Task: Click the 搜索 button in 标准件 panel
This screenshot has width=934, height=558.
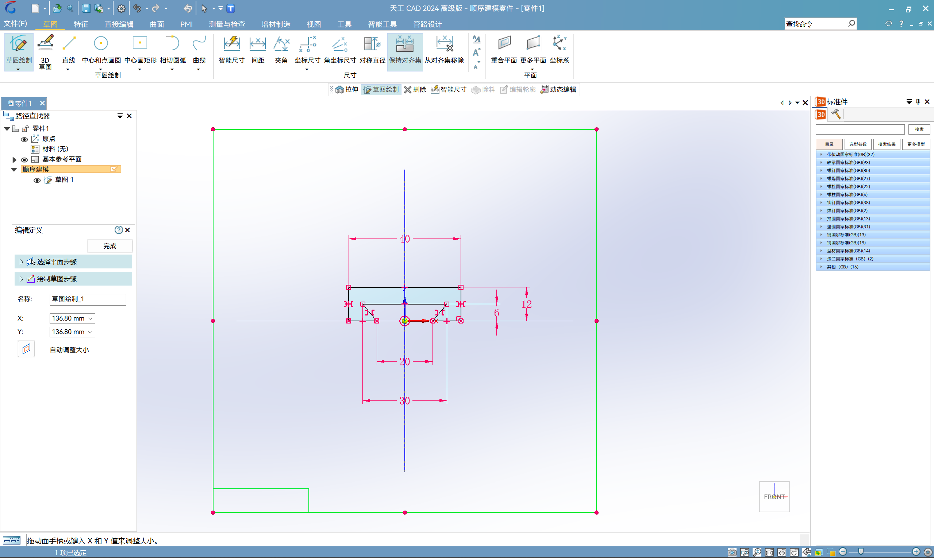Action: click(919, 129)
